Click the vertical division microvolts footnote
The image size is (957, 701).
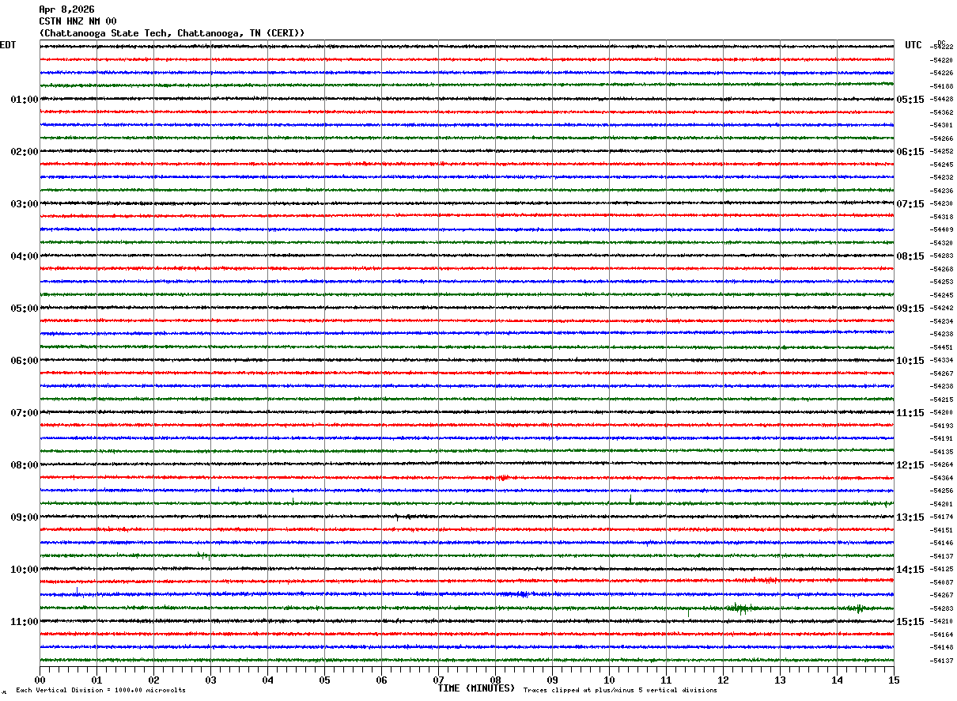[x=100, y=691]
